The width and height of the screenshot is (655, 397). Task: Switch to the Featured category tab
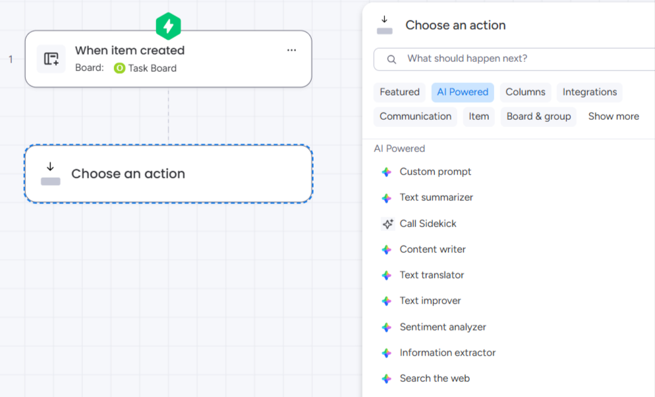[x=399, y=92]
